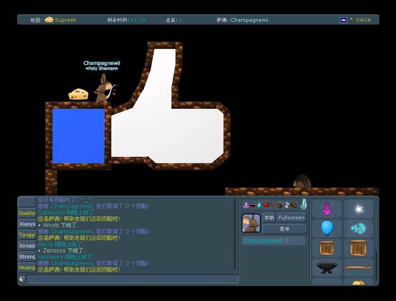Use the pink dance emote
This screenshot has width=396, height=301.
click(246, 205)
